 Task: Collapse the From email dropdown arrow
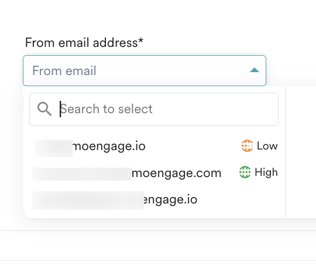pyautogui.click(x=255, y=70)
